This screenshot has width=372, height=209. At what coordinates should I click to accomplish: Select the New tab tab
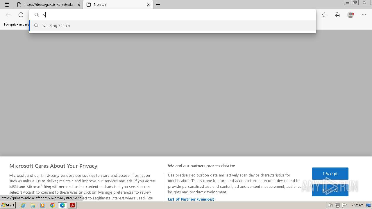pos(118,5)
